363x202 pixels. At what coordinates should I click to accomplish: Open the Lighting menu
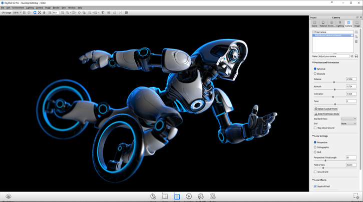click(x=30, y=8)
